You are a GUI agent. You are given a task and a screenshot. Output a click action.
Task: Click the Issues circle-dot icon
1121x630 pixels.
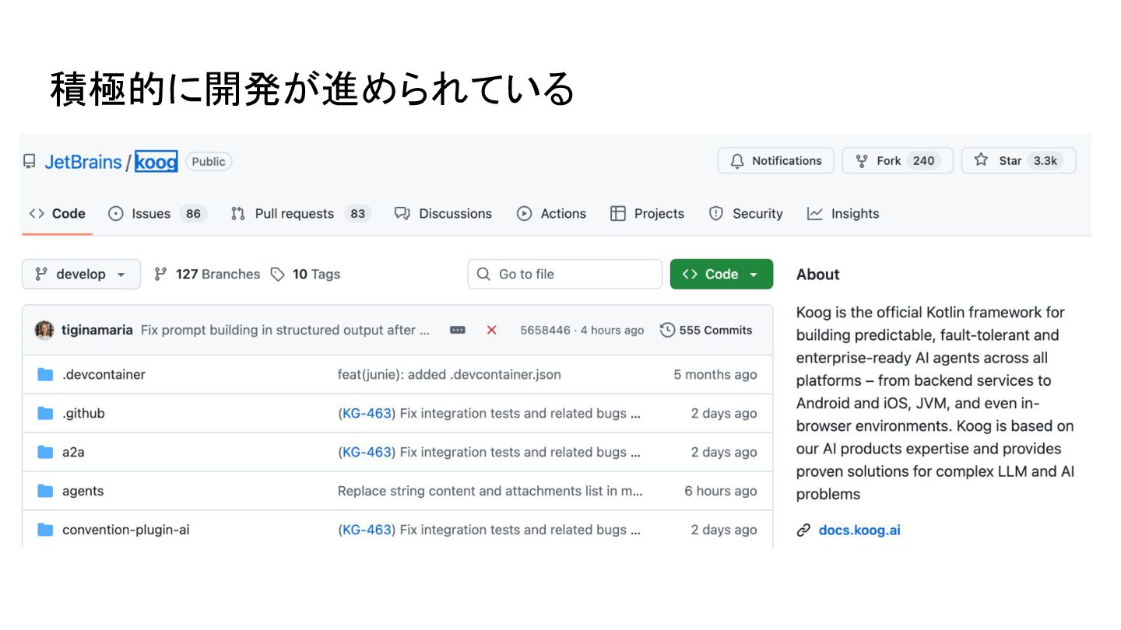(116, 214)
